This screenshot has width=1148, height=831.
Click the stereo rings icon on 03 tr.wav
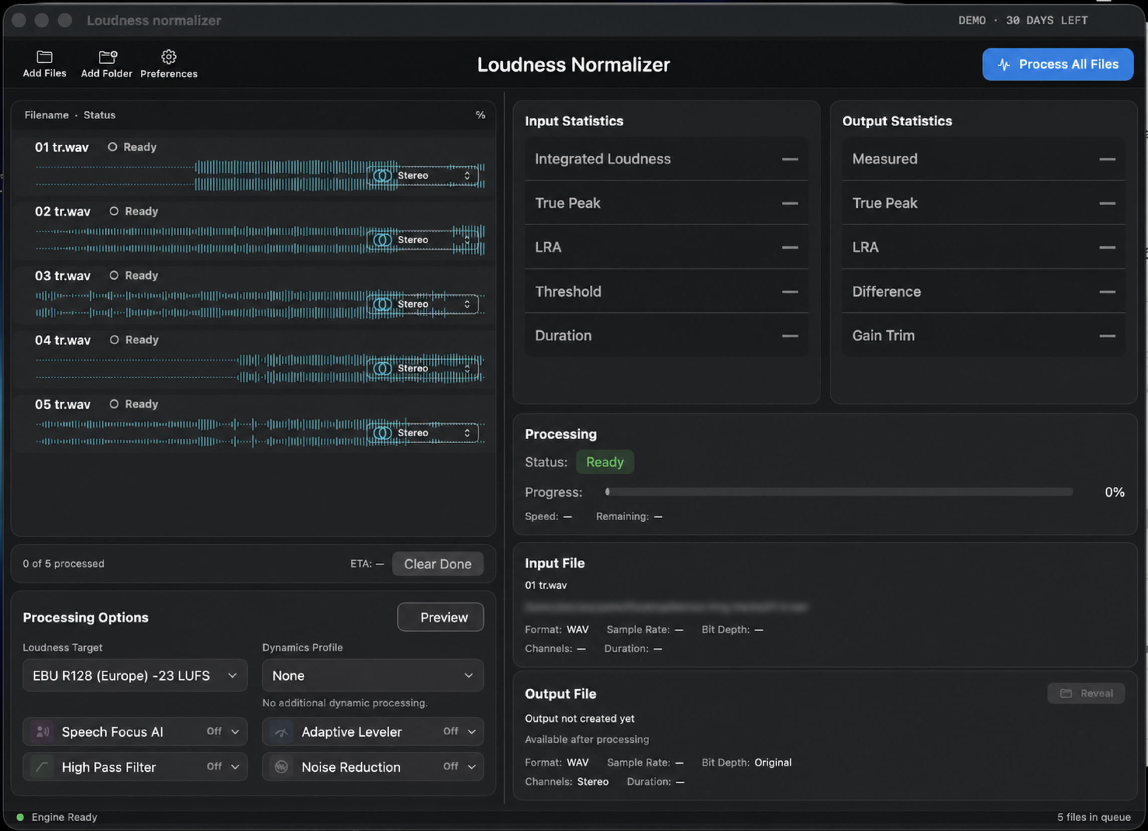tap(382, 304)
